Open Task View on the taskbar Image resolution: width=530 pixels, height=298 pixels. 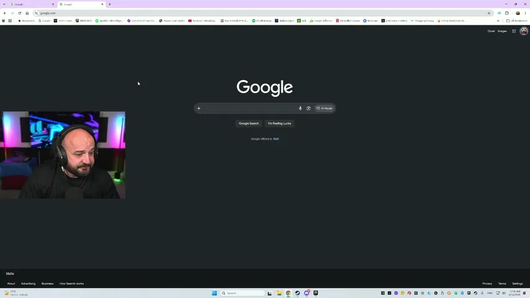270,293
